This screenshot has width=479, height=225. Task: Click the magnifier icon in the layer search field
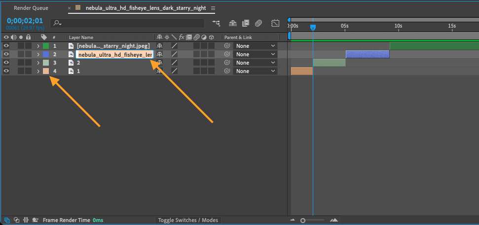57,23
